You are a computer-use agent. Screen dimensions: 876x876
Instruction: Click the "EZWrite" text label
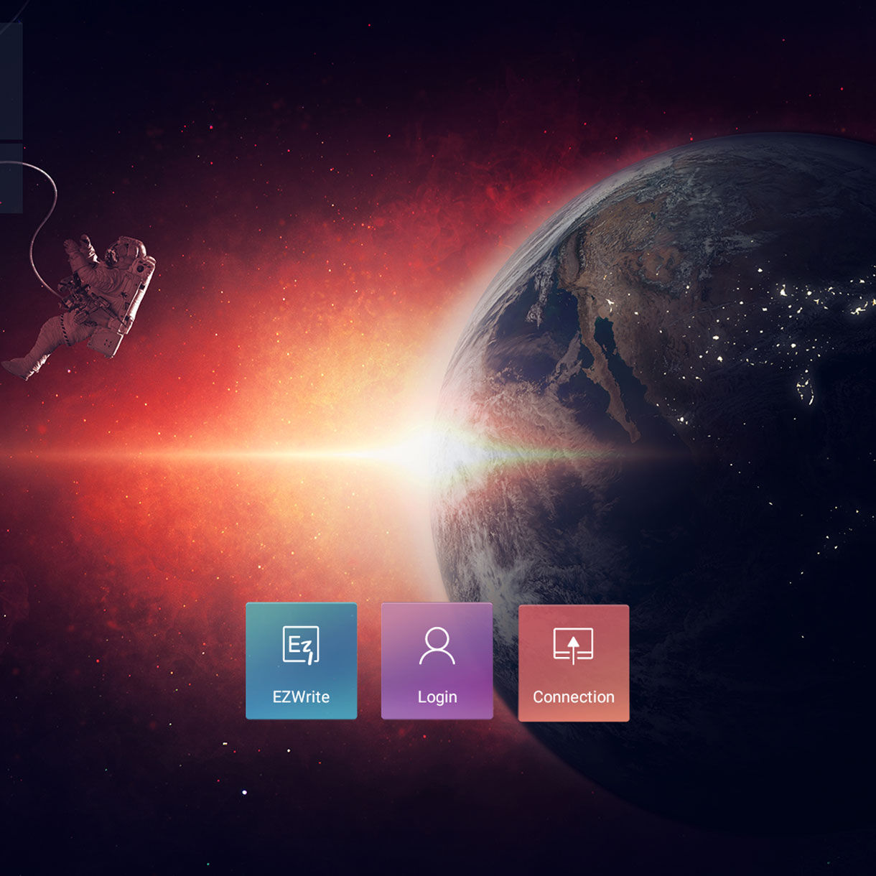301,696
